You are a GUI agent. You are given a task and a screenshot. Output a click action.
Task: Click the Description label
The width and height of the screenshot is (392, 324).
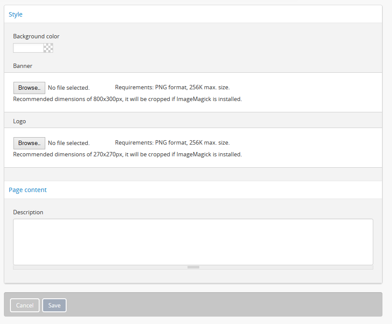(x=28, y=213)
